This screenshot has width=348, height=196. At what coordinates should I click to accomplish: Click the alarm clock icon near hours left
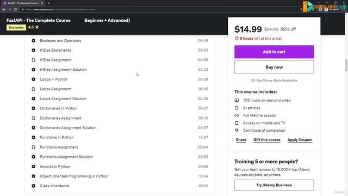point(237,39)
